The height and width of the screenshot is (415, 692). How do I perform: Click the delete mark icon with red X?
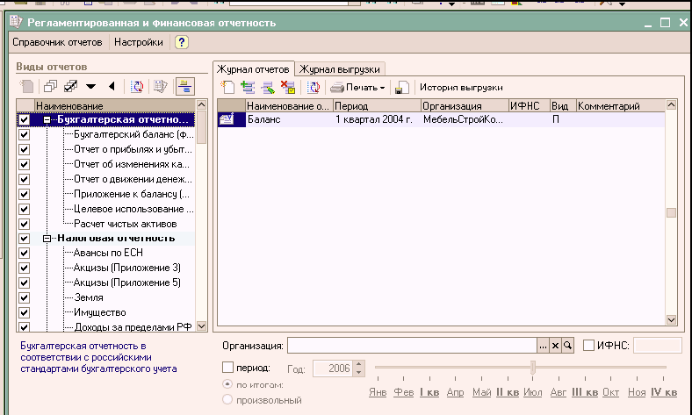[287, 87]
